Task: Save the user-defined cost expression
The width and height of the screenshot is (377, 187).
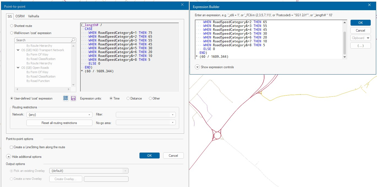Action: [73, 98]
